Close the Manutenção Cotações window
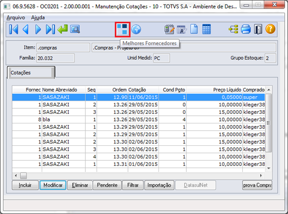288x214 pixels. (x=274, y=5)
